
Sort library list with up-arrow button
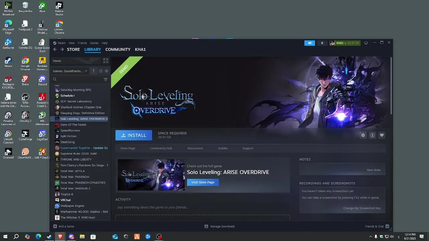(x=94, y=71)
